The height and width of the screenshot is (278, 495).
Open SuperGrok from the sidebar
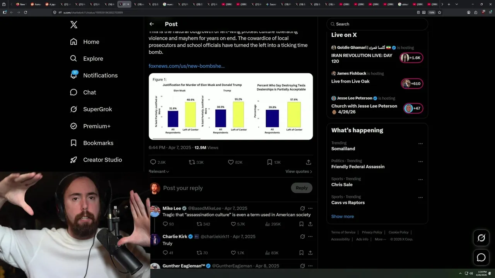(91, 109)
